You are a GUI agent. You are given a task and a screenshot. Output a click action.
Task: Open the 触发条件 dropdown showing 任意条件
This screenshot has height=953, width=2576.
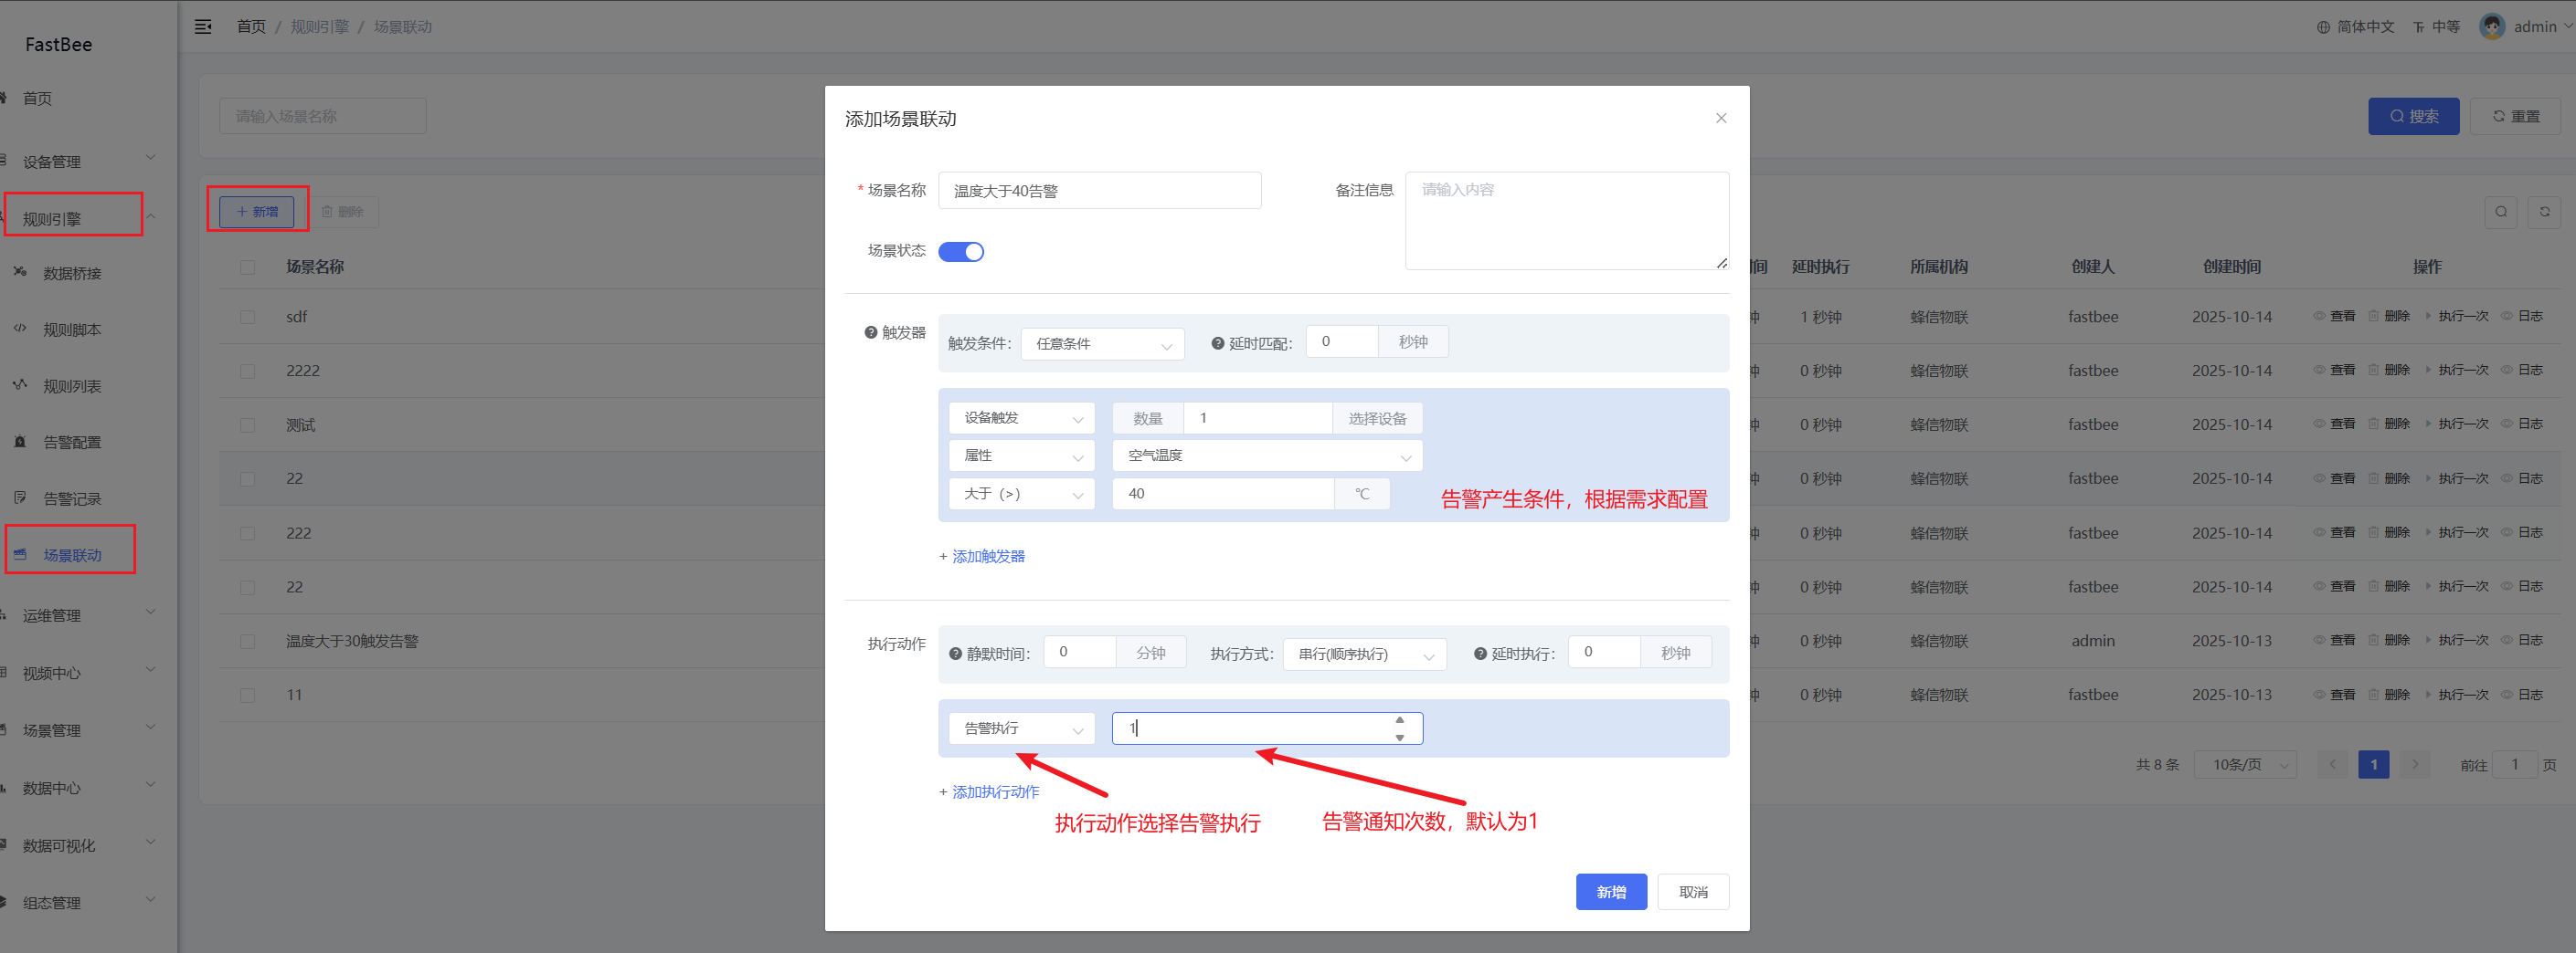(1102, 343)
